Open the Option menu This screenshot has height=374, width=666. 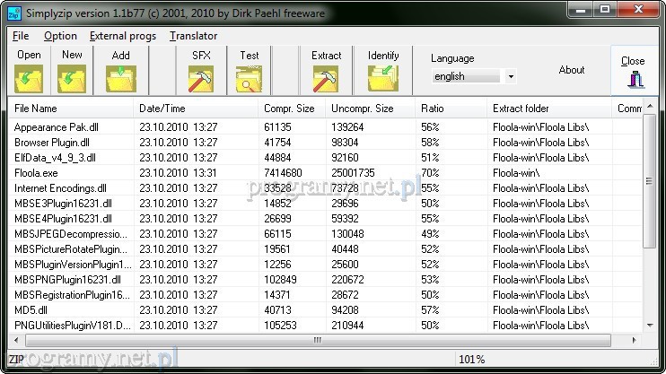60,36
